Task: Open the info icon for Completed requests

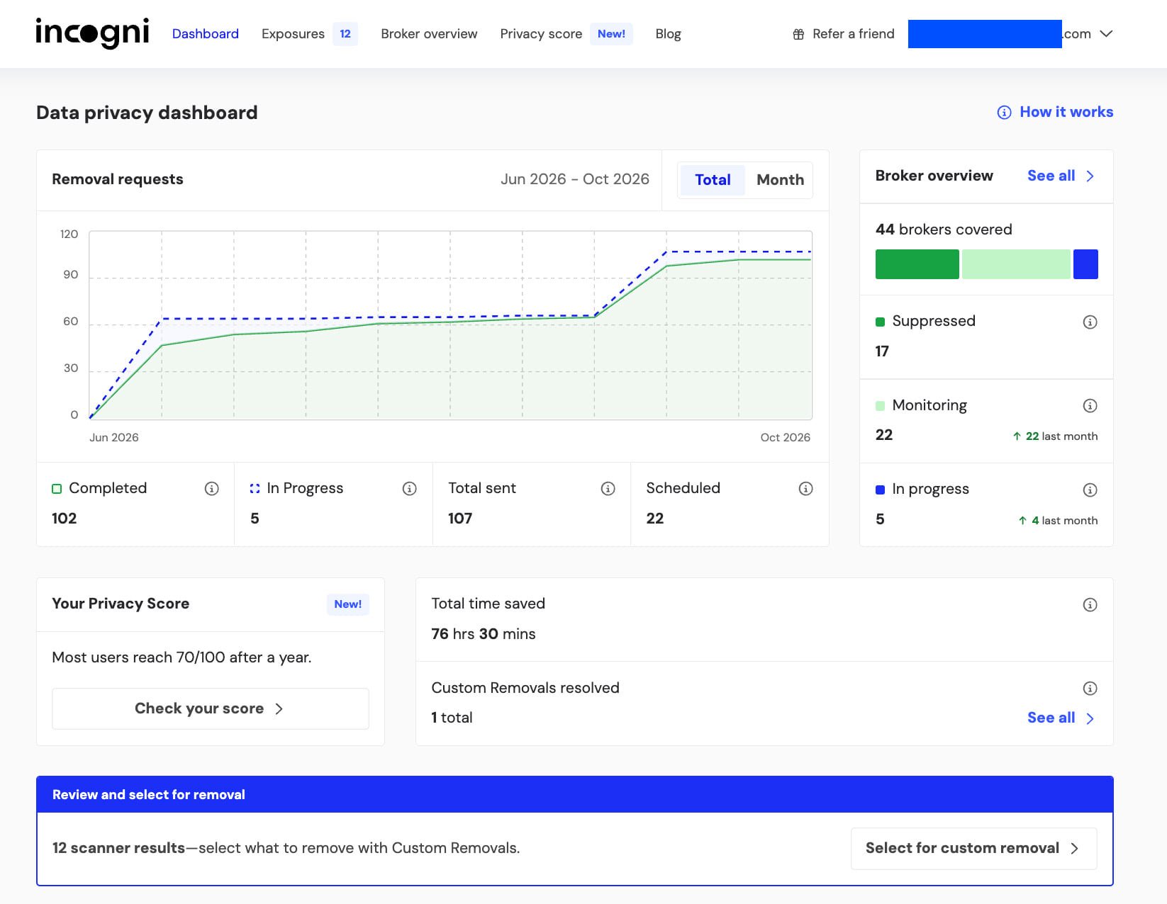Action: [x=211, y=488]
